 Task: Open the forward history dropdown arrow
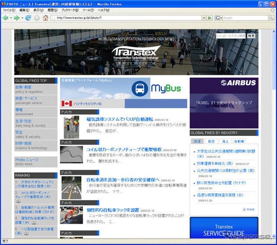pyautogui.click(x=23, y=18)
